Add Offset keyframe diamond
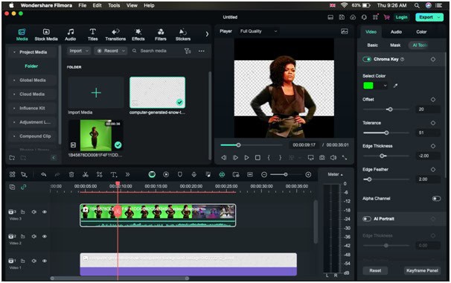This screenshot has height=283, width=451. tap(433, 100)
